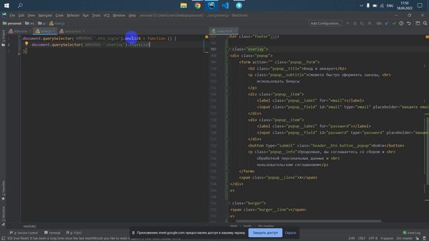Open the Refactor menu

click(x=73, y=15)
